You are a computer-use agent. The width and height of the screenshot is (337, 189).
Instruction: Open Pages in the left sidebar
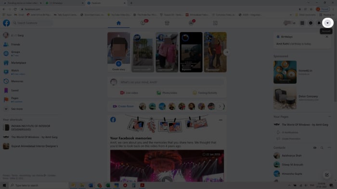pyautogui.click(x=15, y=99)
